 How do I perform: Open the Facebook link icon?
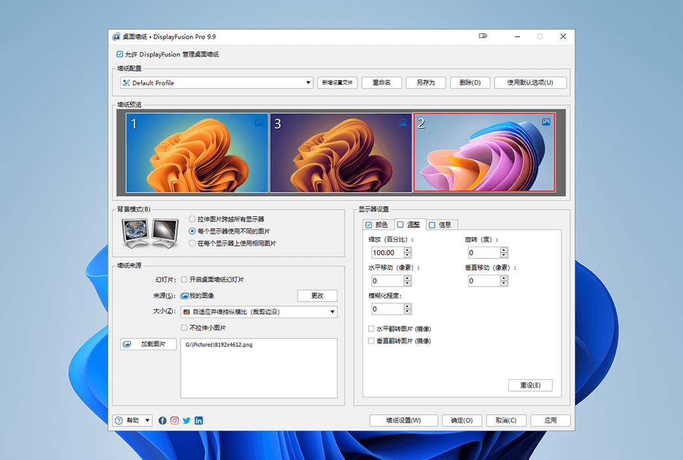(162, 421)
